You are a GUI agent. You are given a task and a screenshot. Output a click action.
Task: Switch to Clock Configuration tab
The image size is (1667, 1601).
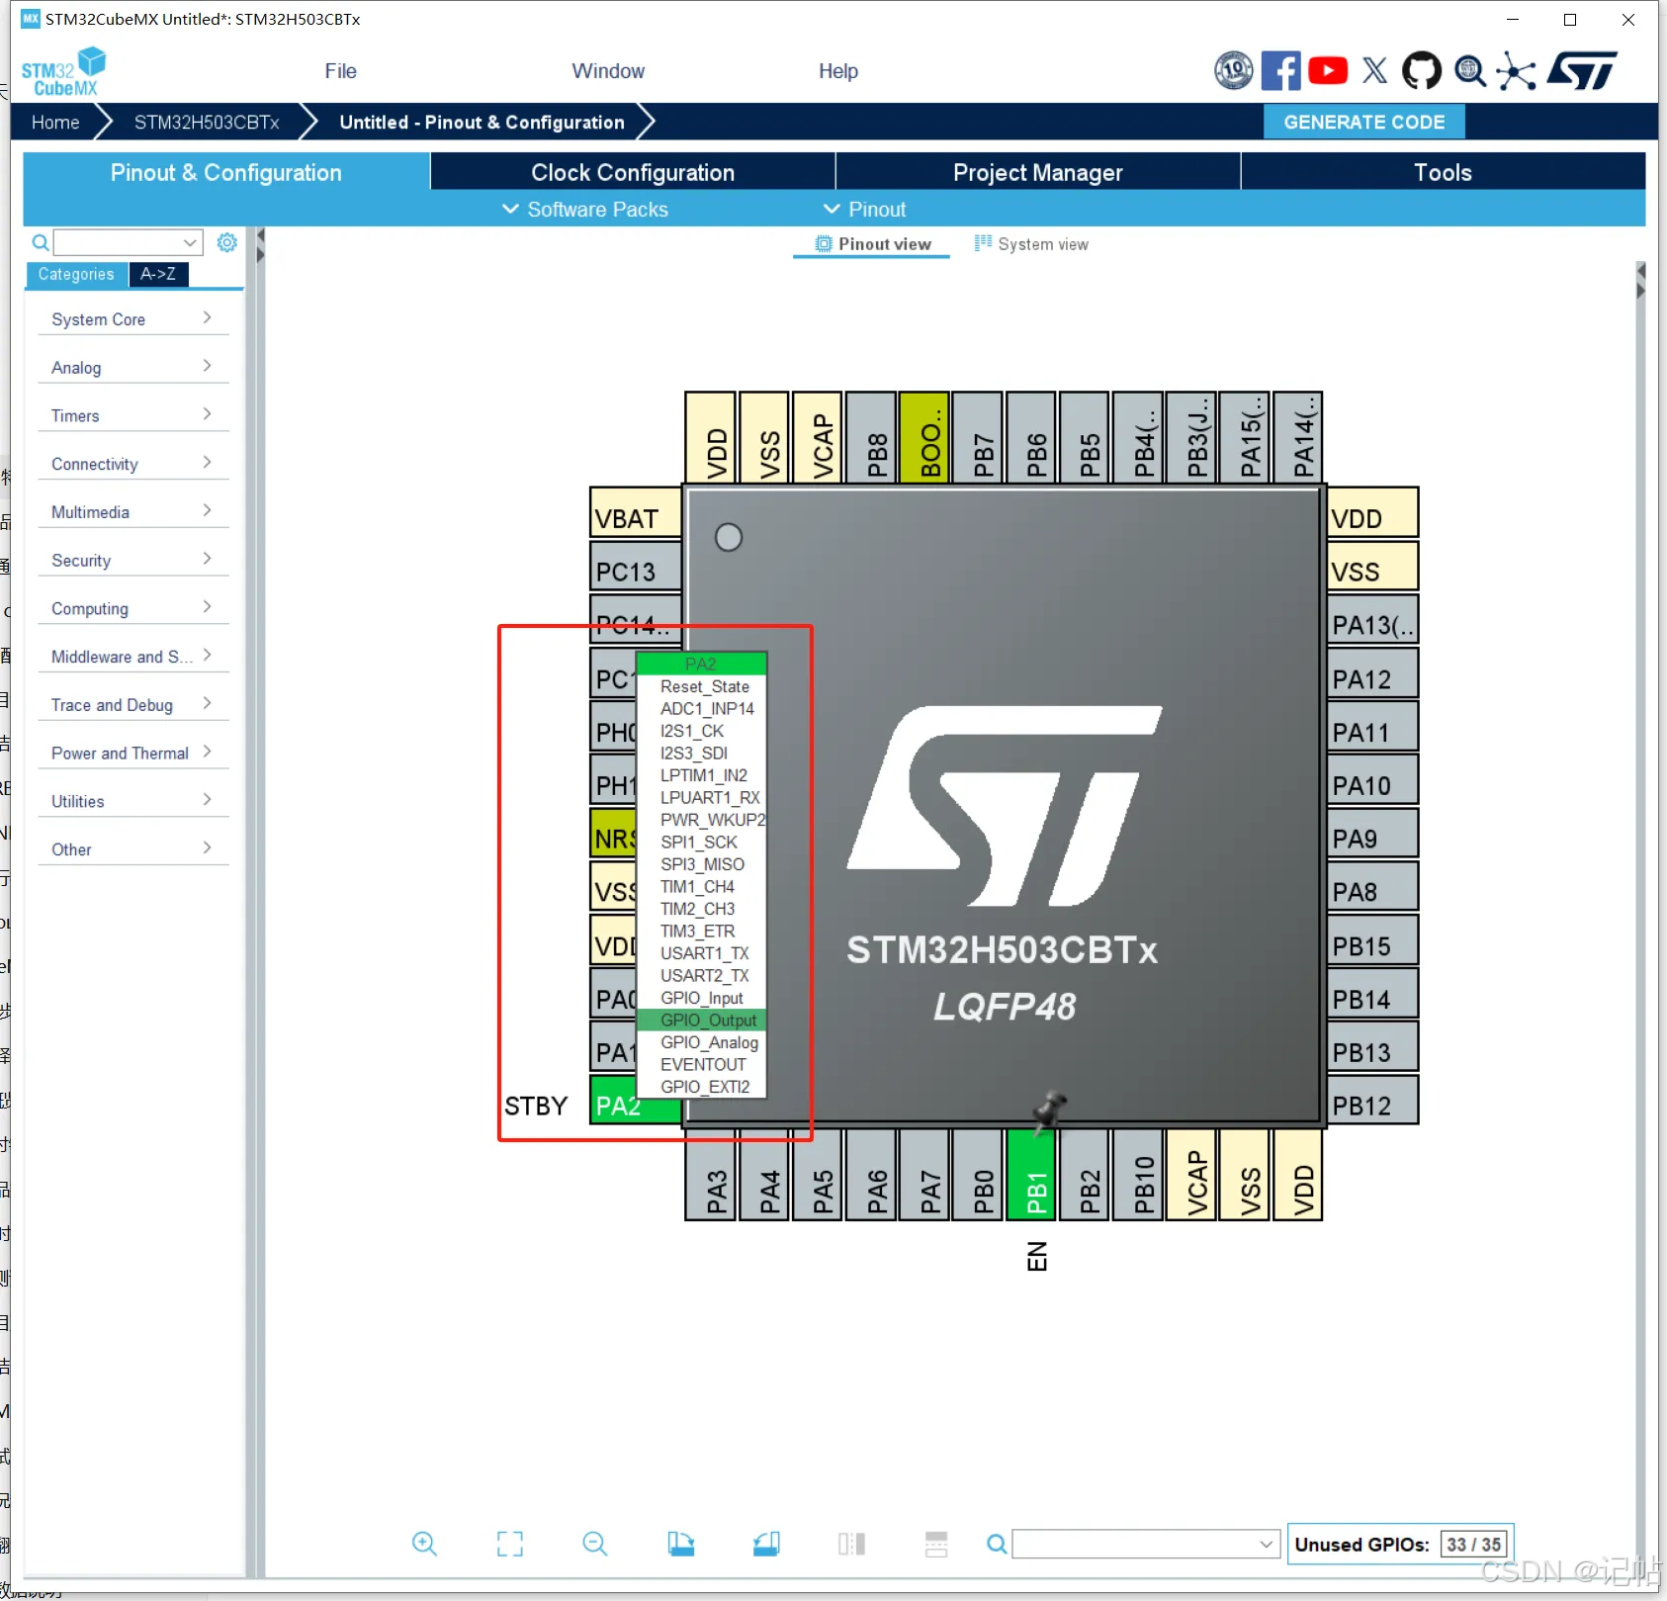(633, 172)
